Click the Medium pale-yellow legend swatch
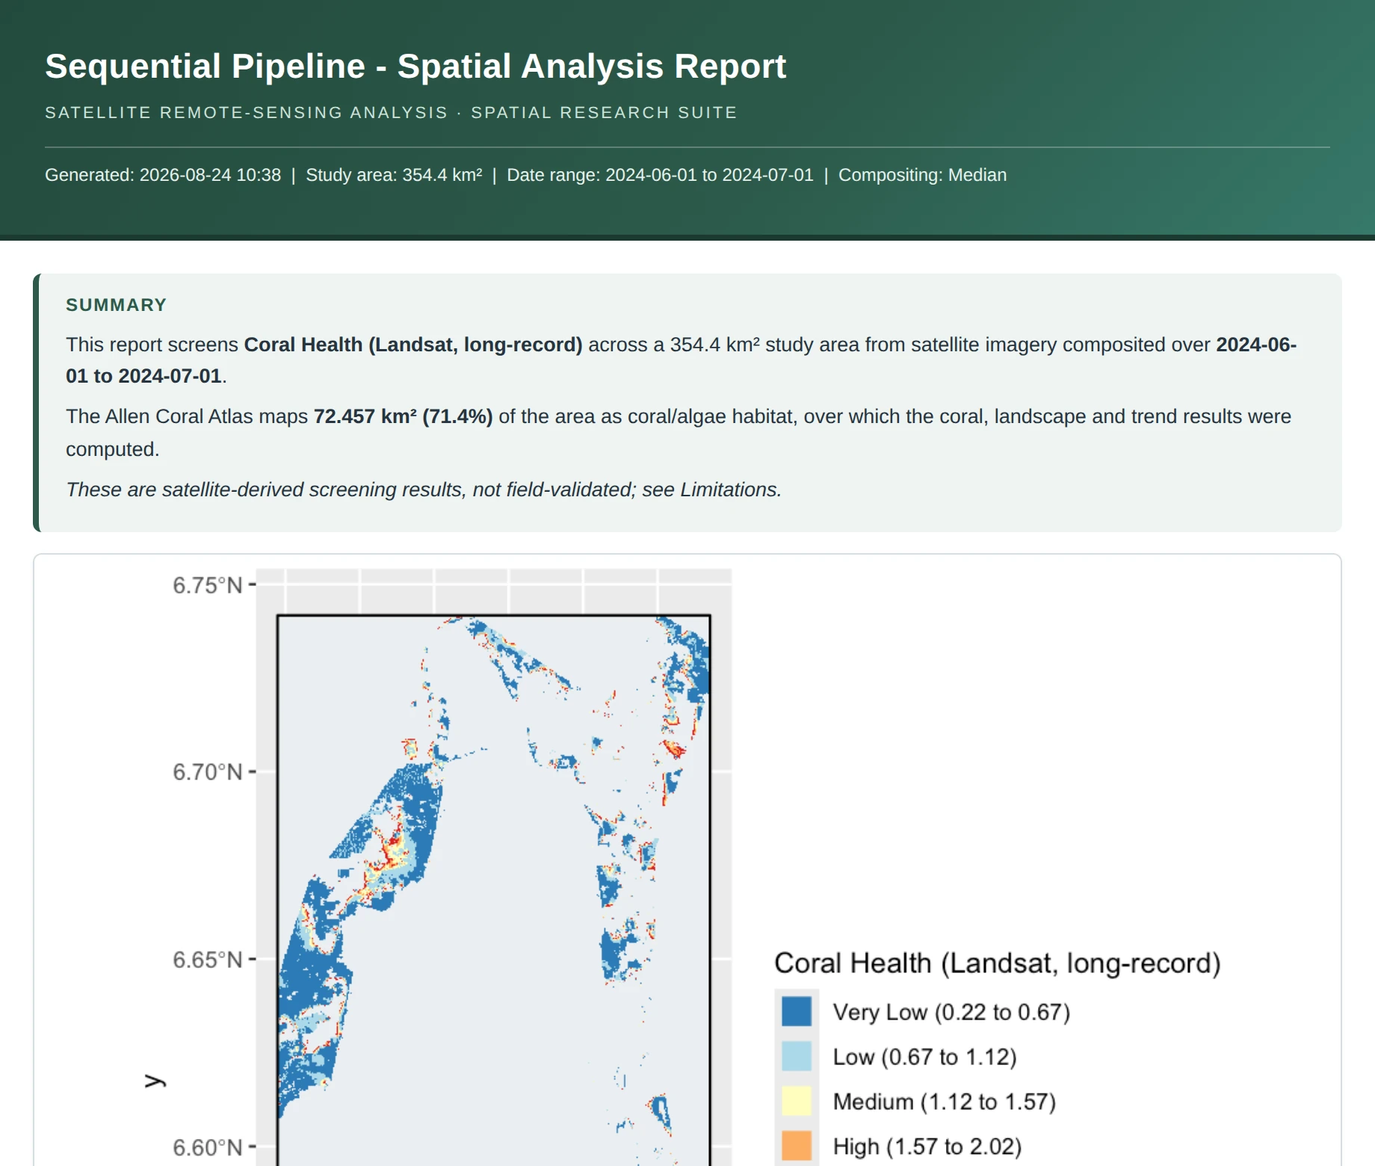The width and height of the screenshot is (1375, 1166). (x=797, y=1101)
